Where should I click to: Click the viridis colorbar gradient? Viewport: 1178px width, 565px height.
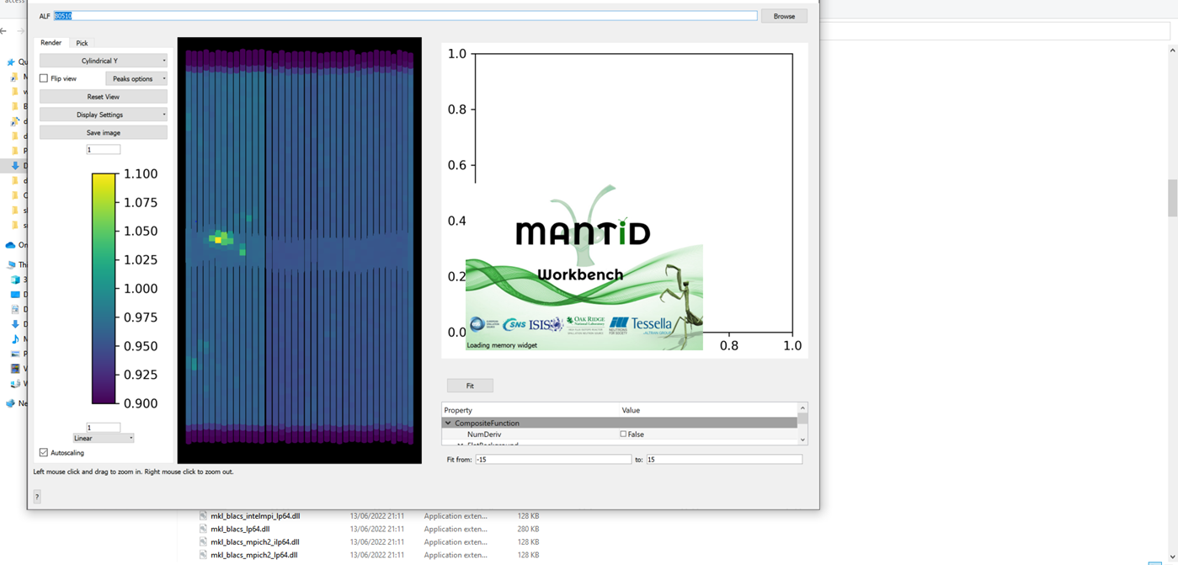104,288
